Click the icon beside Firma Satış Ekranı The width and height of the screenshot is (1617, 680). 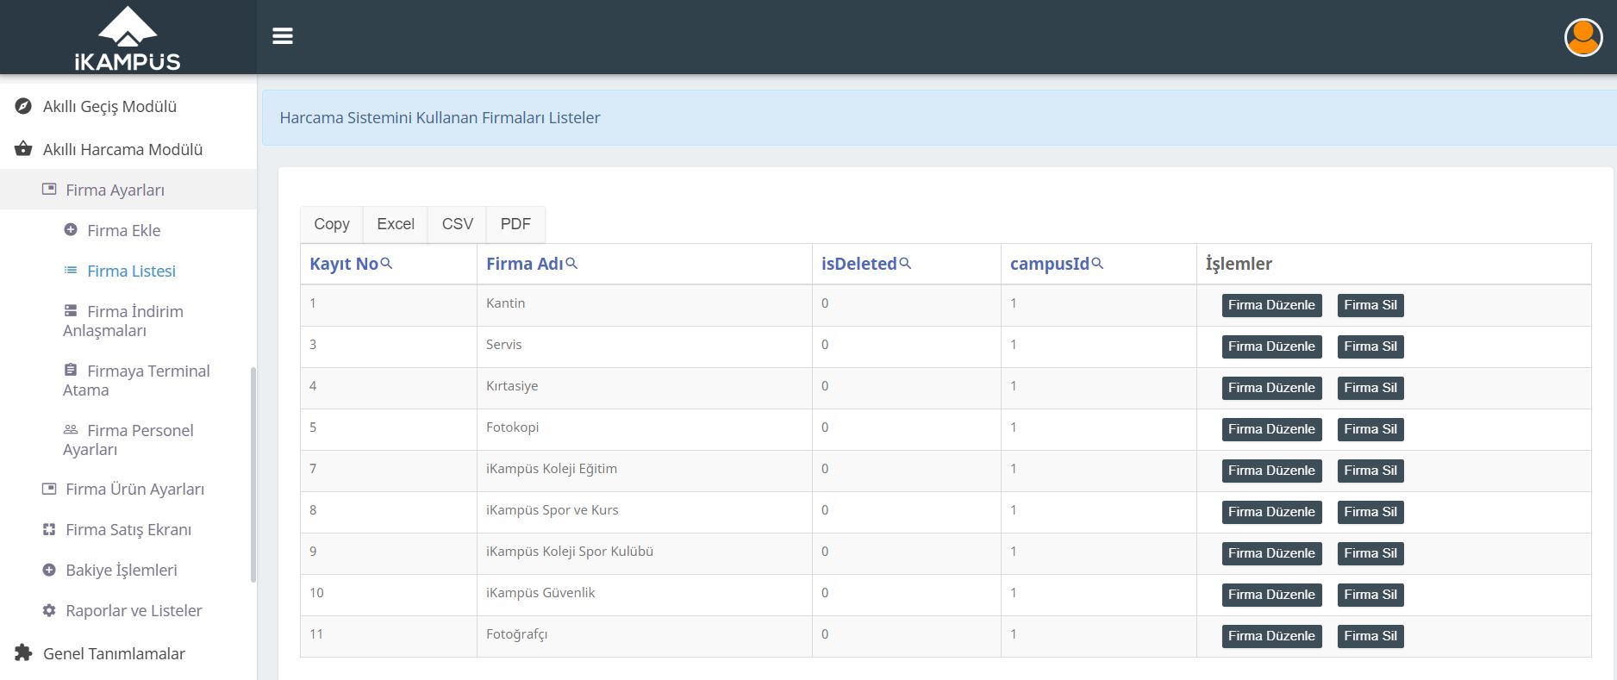(x=49, y=529)
